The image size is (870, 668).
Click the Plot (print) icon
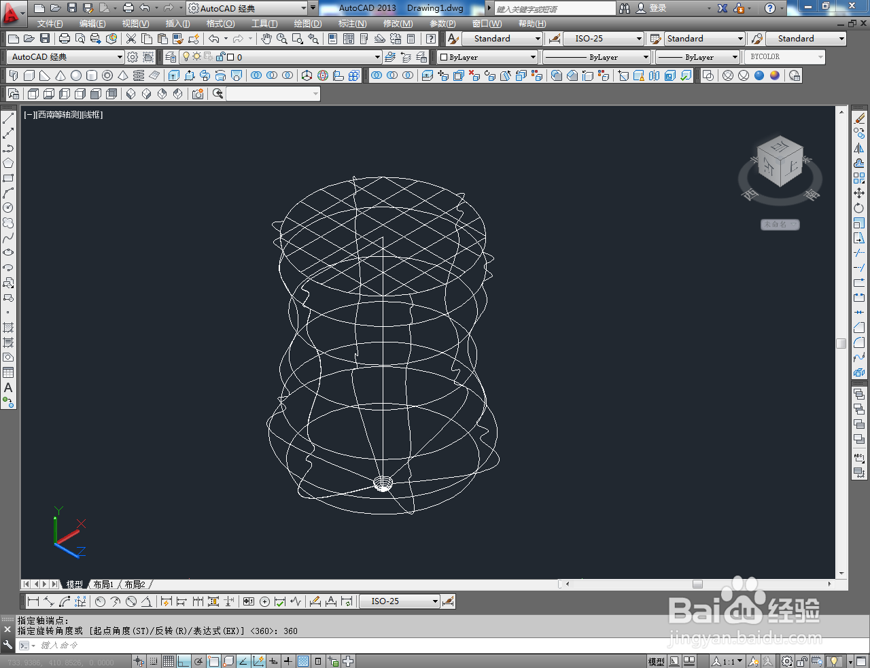point(65,39)
